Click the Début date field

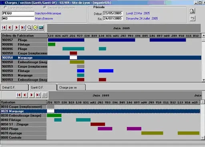113,13
